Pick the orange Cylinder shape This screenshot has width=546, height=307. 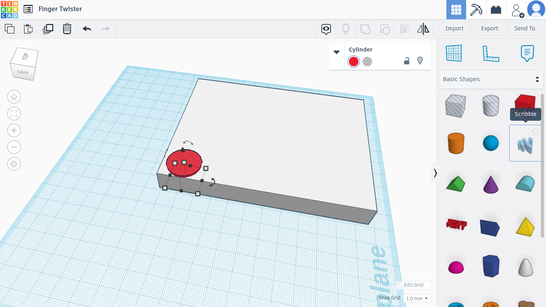pyautogui.click(x=456, y=143)
